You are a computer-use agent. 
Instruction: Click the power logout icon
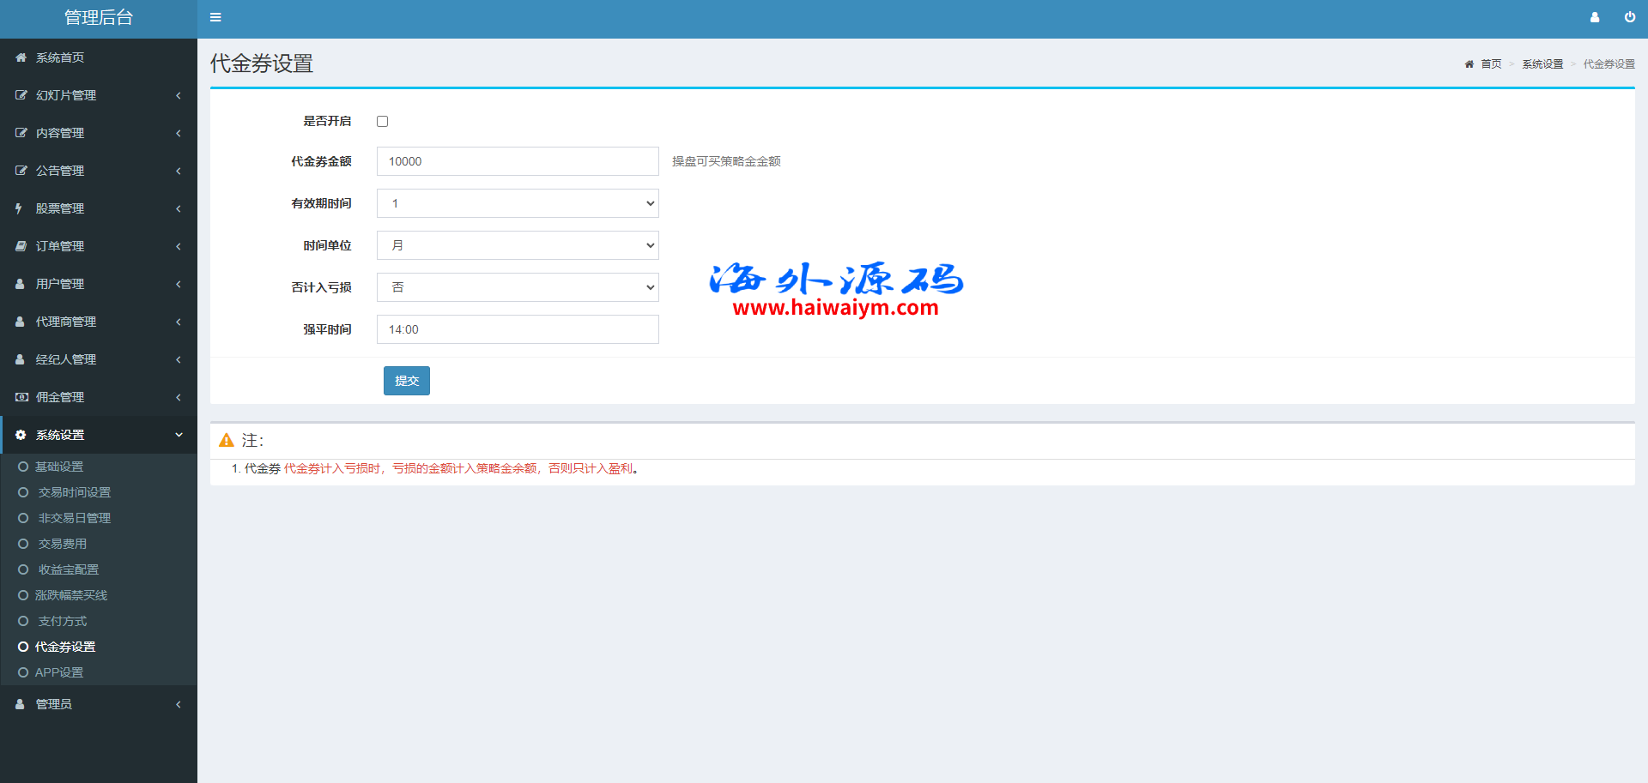[1629, 17]
